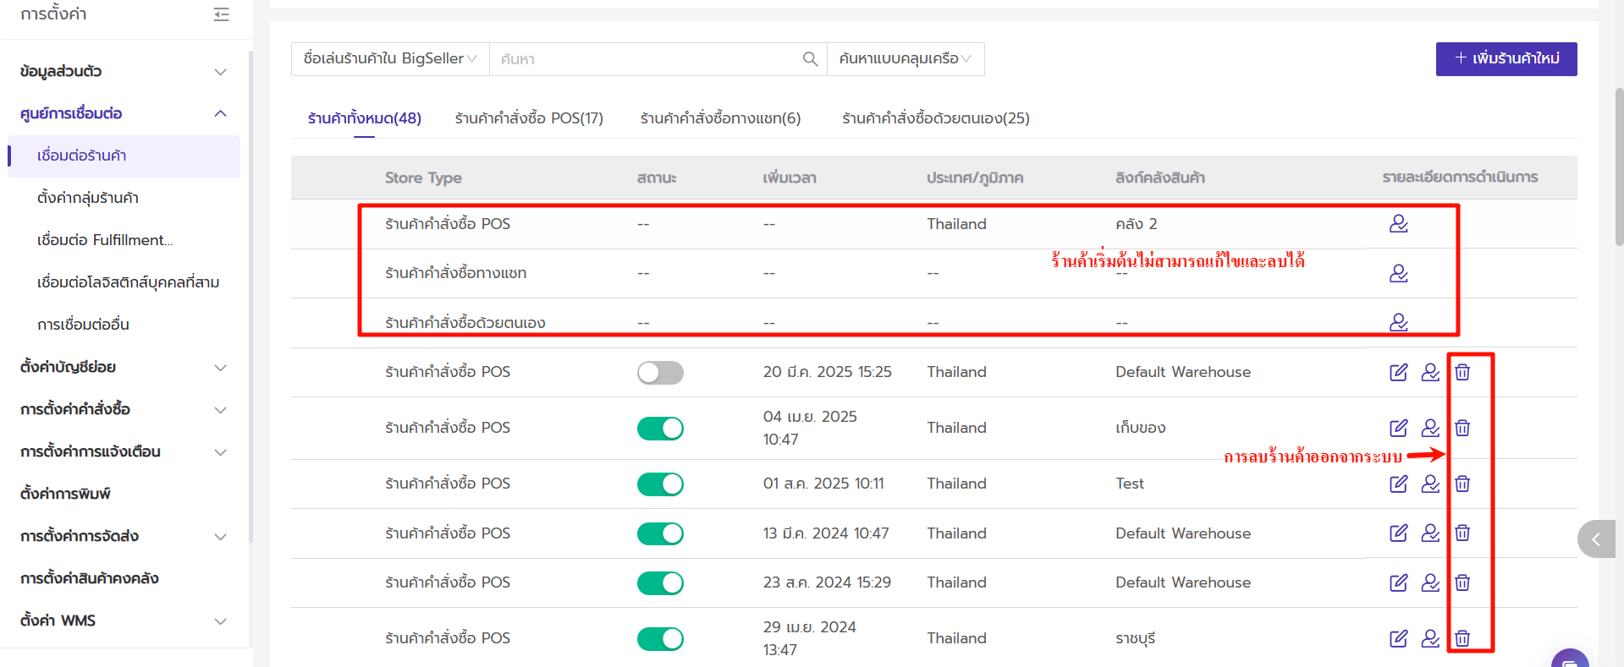Edit the store added 20 มี.ค. 2025
Viewport: 1624px width, 667px height.
[1398, 372]
